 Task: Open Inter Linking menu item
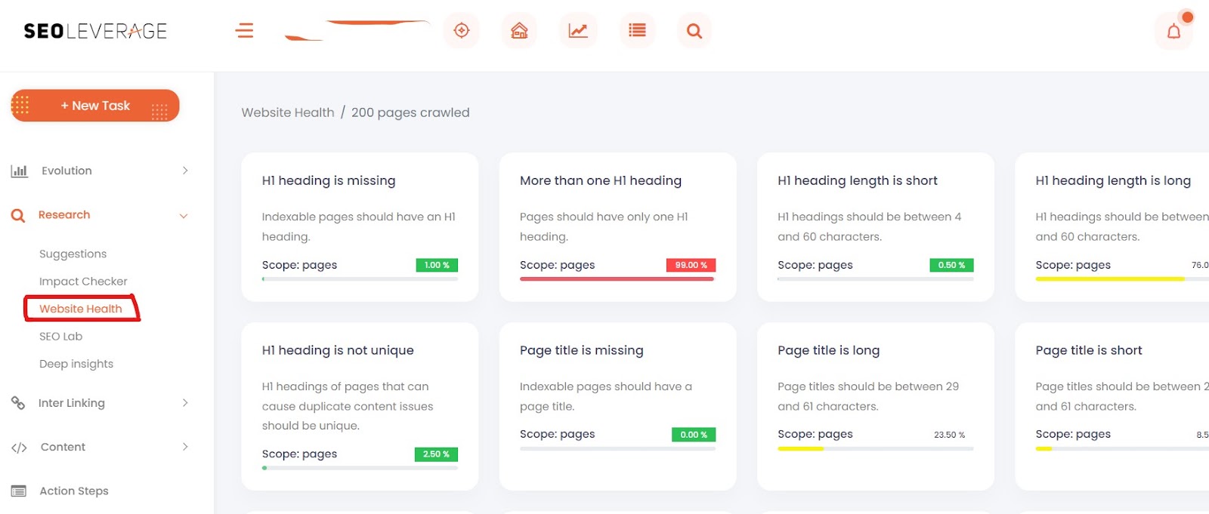[72, 403]
